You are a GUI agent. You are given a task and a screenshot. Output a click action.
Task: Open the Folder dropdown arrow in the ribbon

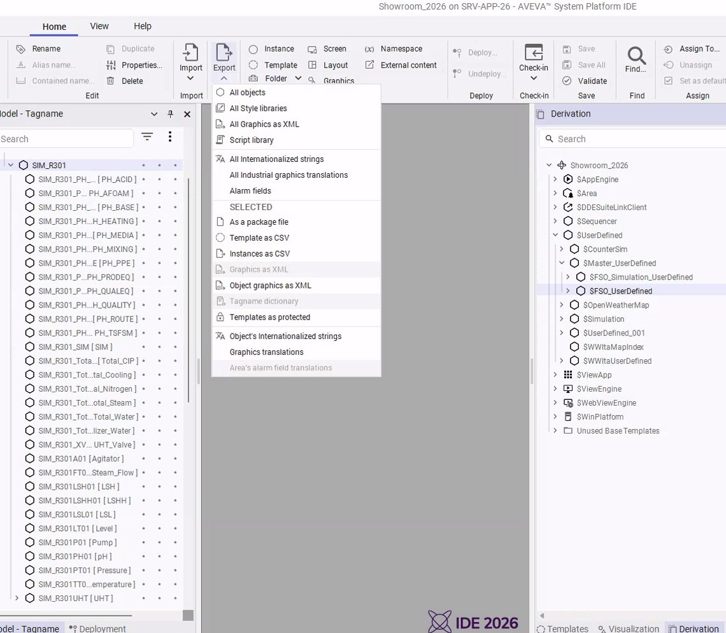298,78
